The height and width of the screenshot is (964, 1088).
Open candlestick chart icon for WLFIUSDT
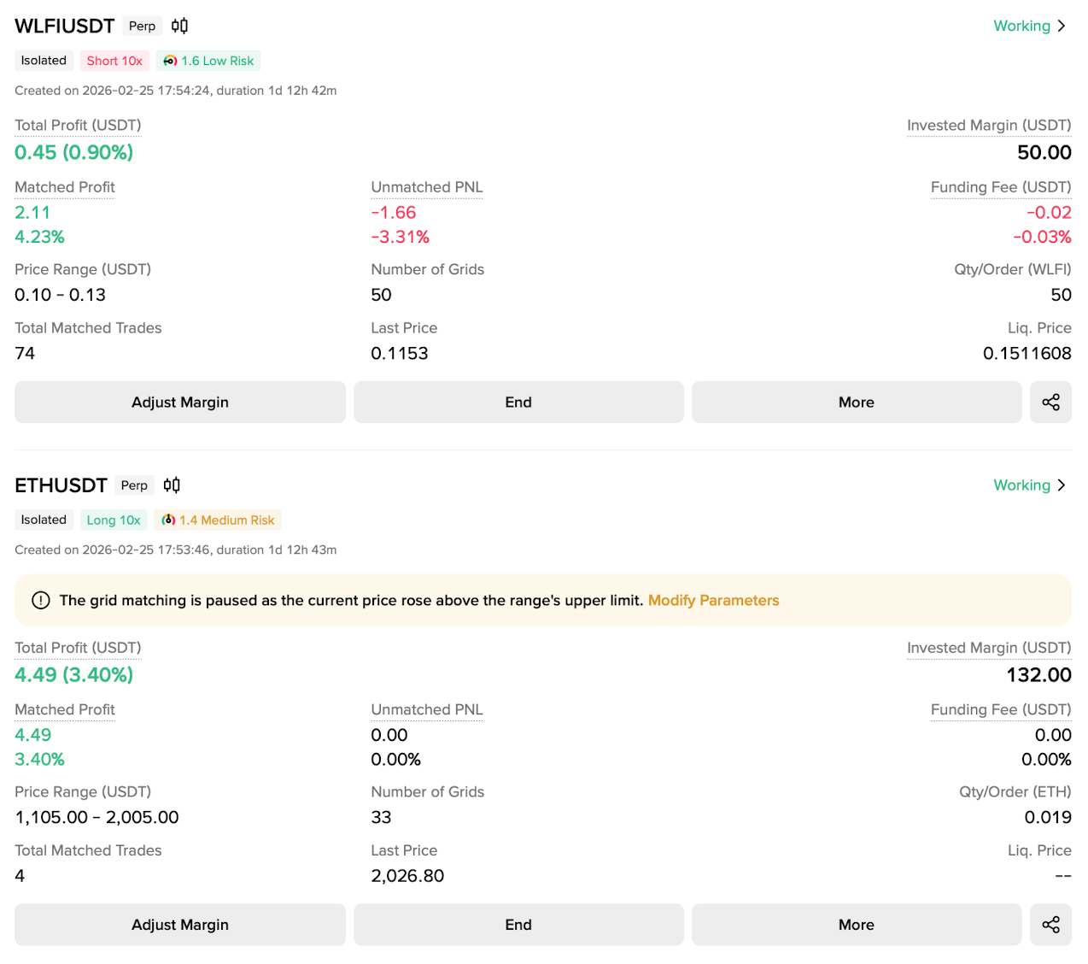[179, 26]
